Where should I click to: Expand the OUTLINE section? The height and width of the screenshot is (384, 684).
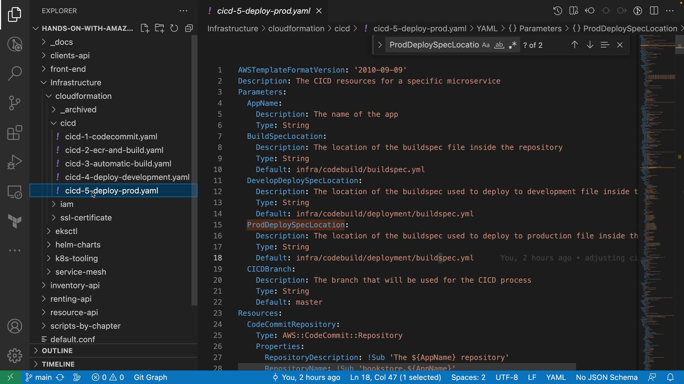click(x=57, y=351)
